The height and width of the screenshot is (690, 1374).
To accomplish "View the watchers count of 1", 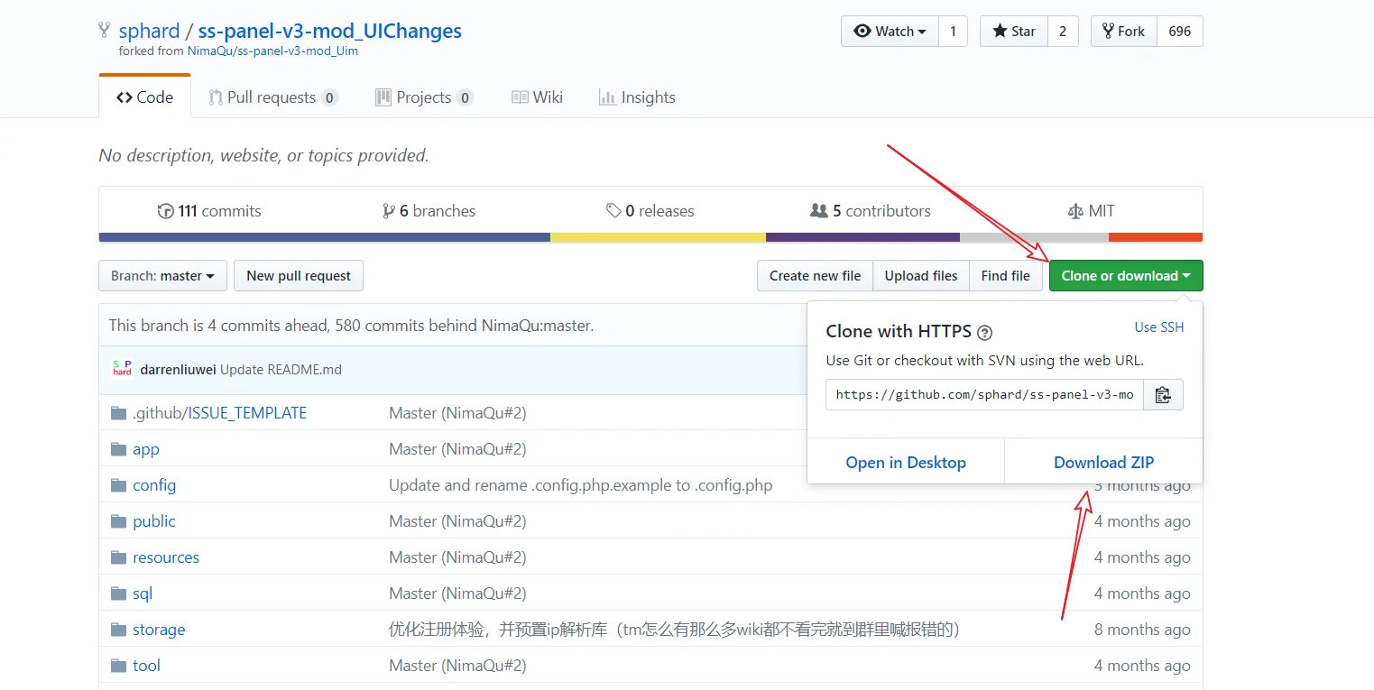I will click(953, 32).
